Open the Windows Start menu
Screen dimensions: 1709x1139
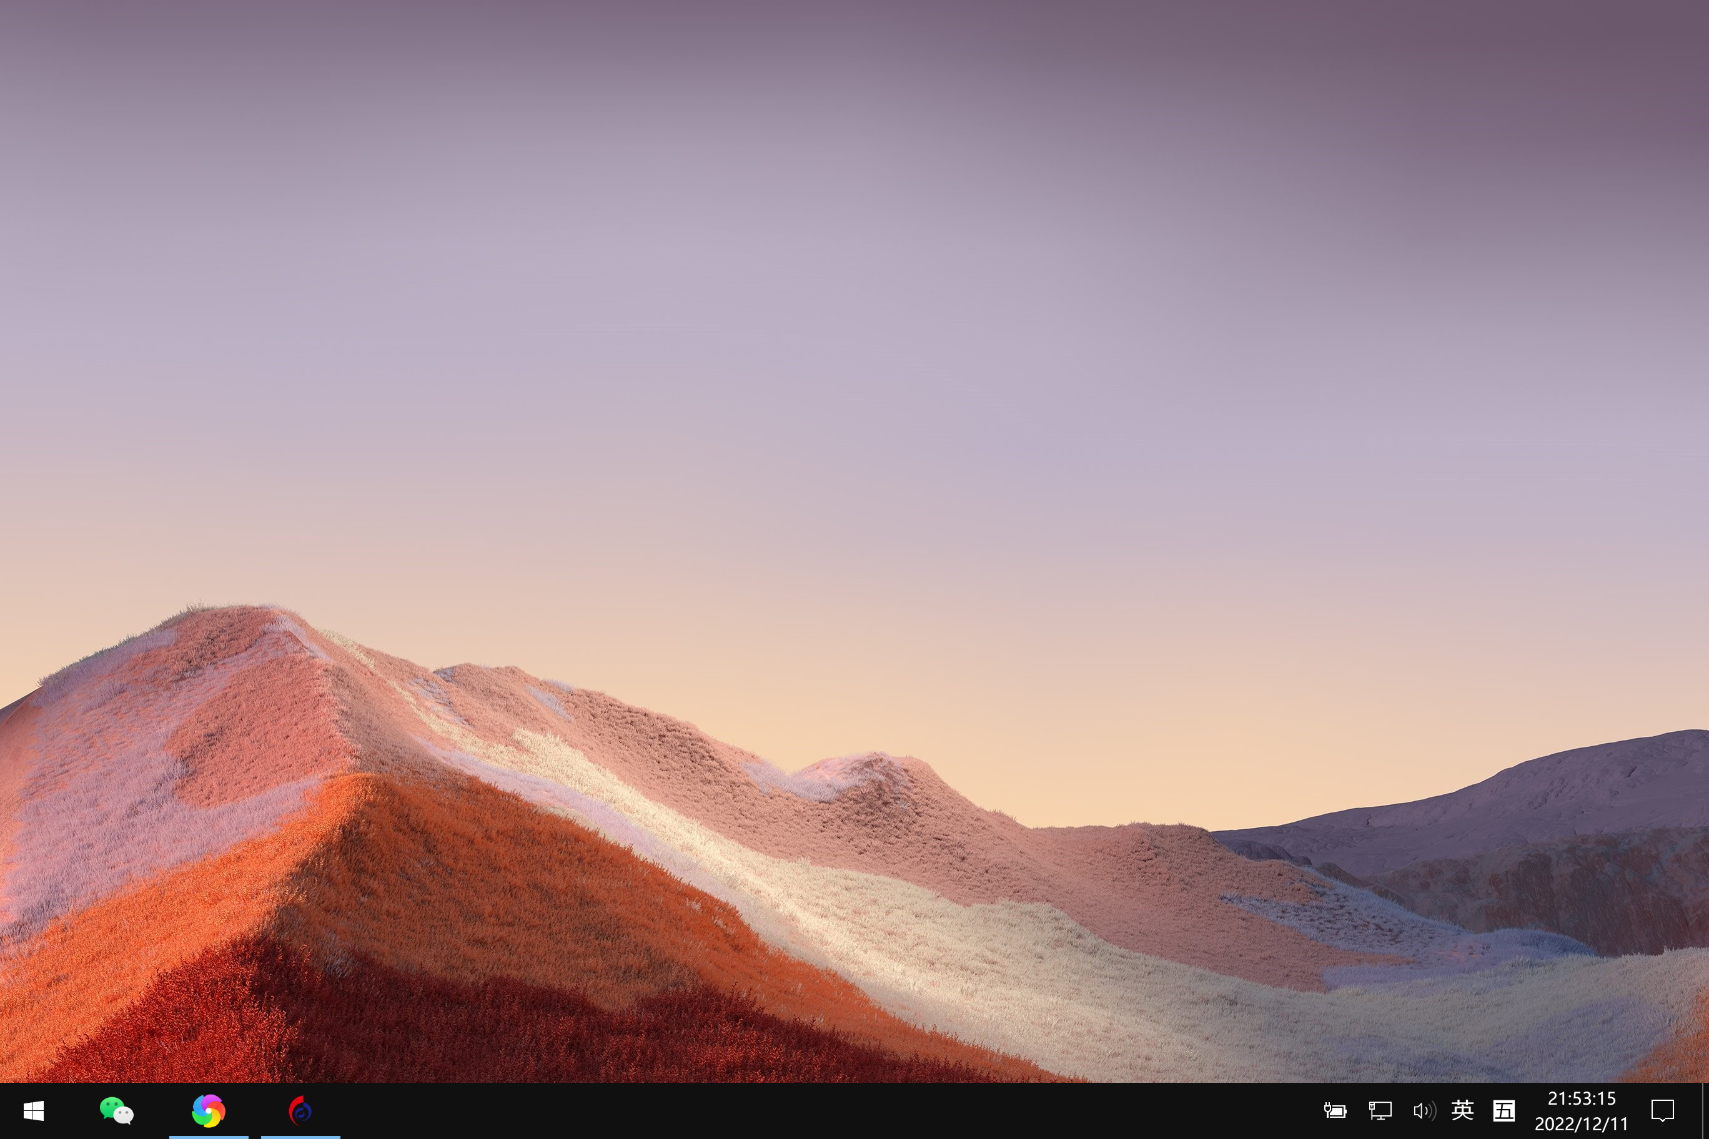[x=34, y=1111]
